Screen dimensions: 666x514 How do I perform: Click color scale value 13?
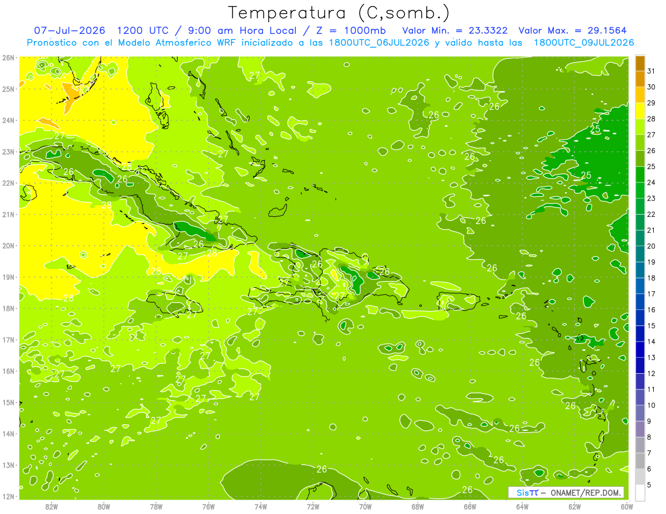coord(652,358)
